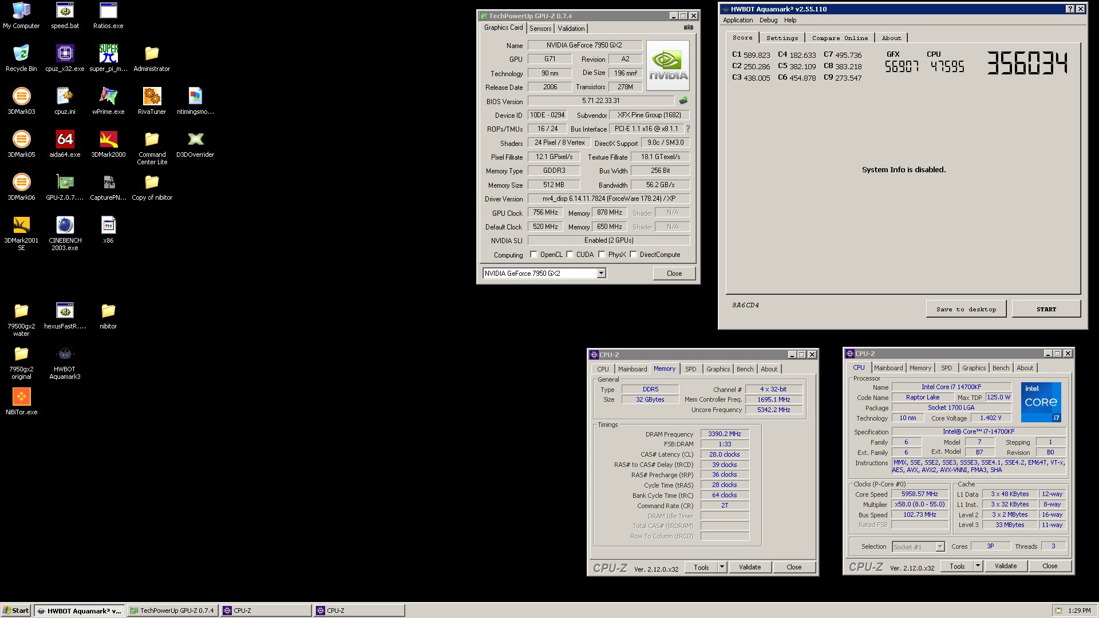Open the nibitor folder on desktop
The image size is (1099, 618).
[108, 316]
